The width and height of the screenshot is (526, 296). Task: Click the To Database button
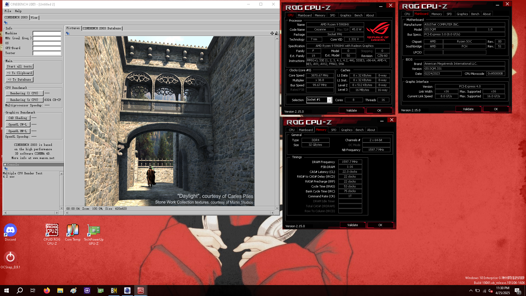click(x=19, y=79)
